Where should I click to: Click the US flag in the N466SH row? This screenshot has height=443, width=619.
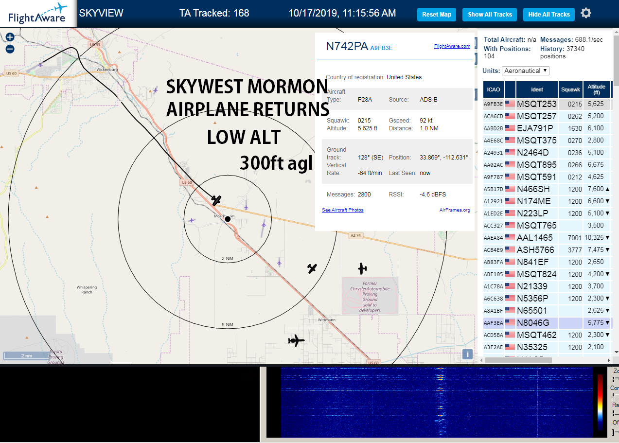(x=510, y=189)
